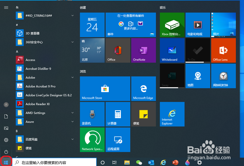This screenshot has width=244, height=166.
Task: Click the 娱乐 tile group title
Action: (163, 8)
